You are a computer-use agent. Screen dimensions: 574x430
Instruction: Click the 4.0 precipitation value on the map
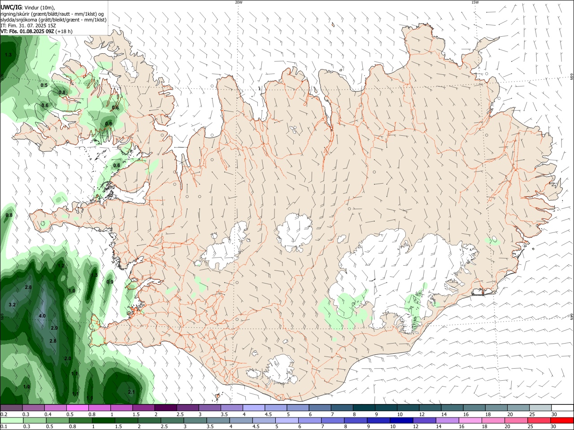pyautogui.click(x=42, y=316)
